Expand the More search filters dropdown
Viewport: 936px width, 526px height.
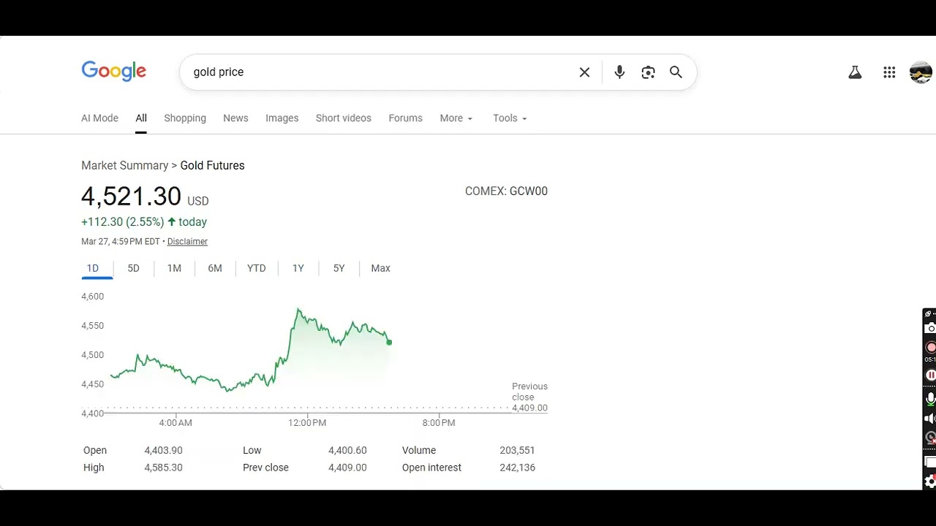tap(456, 118)
